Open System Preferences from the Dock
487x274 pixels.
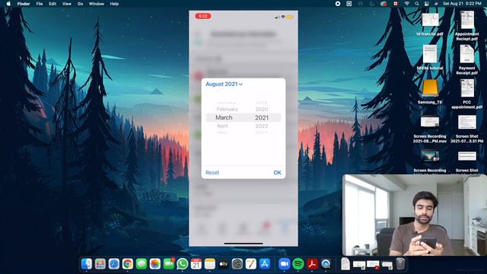(237, 264)
